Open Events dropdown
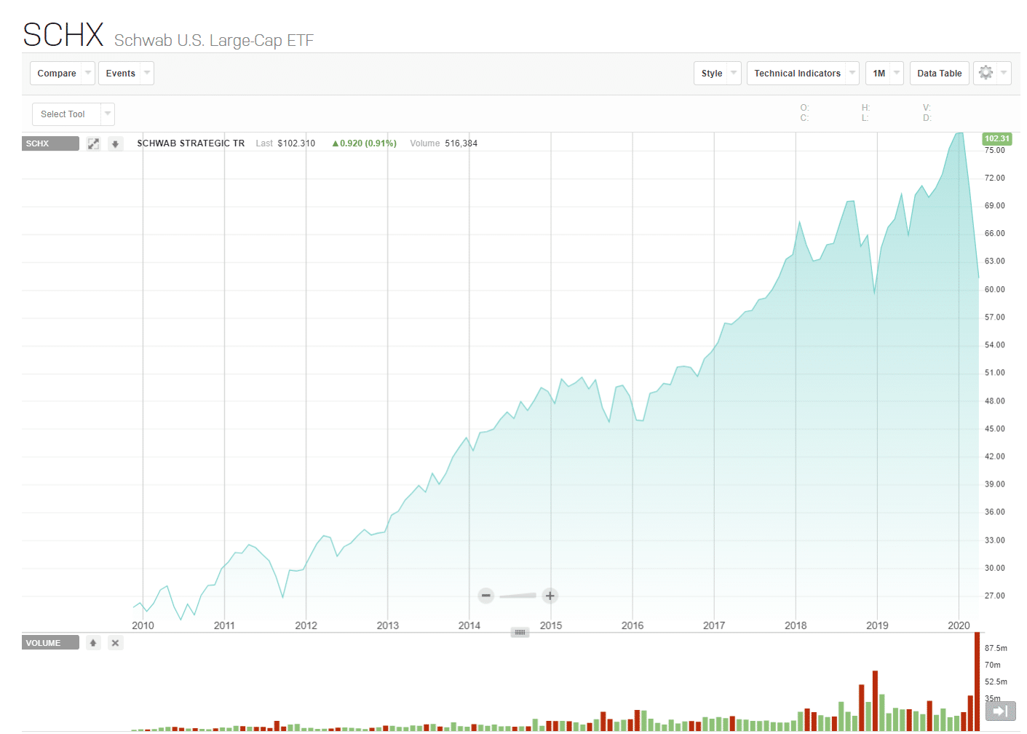 126,73
